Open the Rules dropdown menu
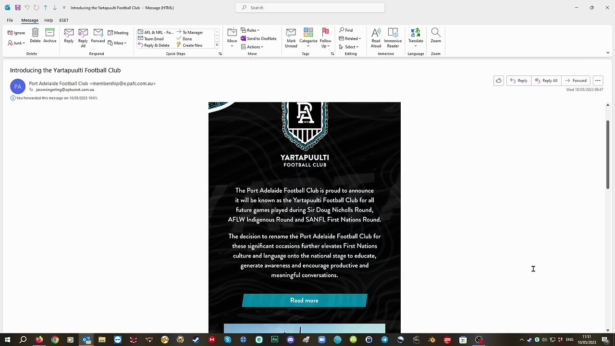This screenshot has height=346, width=615. point(250,30)
